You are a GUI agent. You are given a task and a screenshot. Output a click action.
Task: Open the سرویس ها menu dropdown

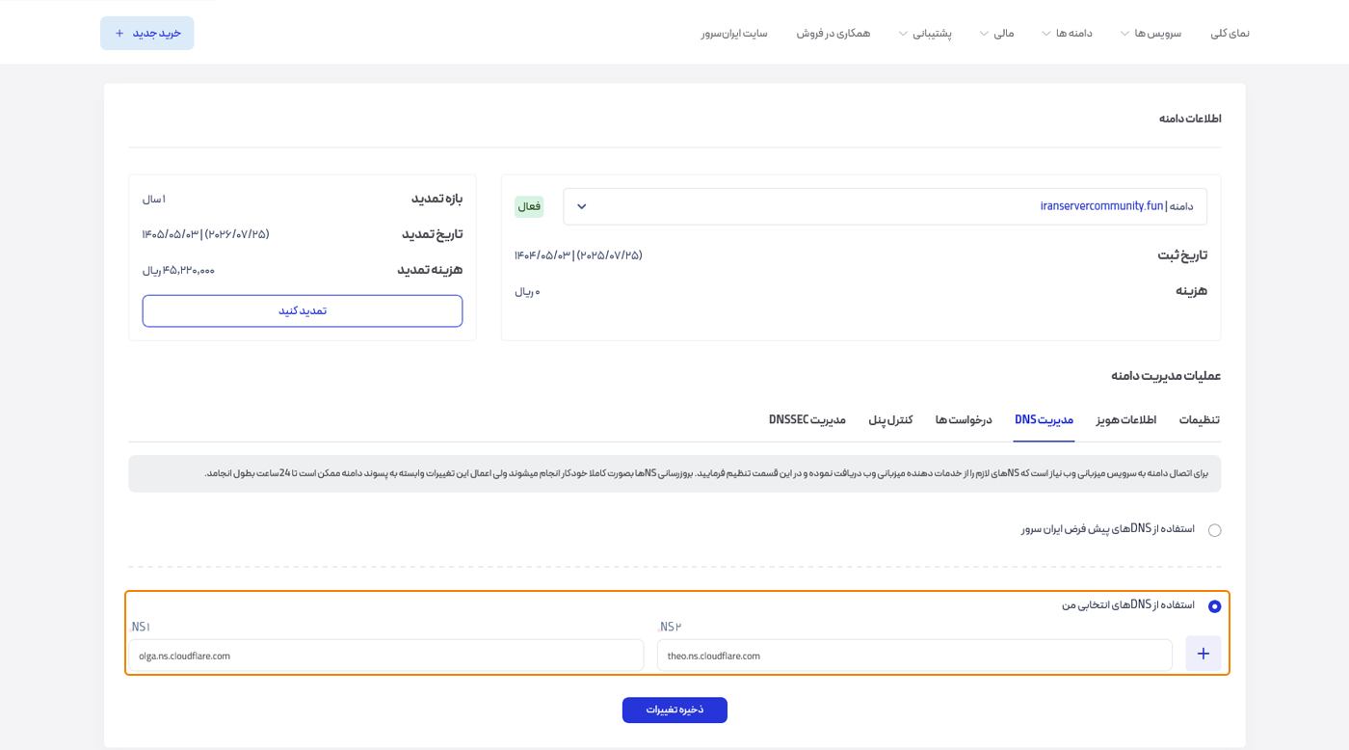1150,33
